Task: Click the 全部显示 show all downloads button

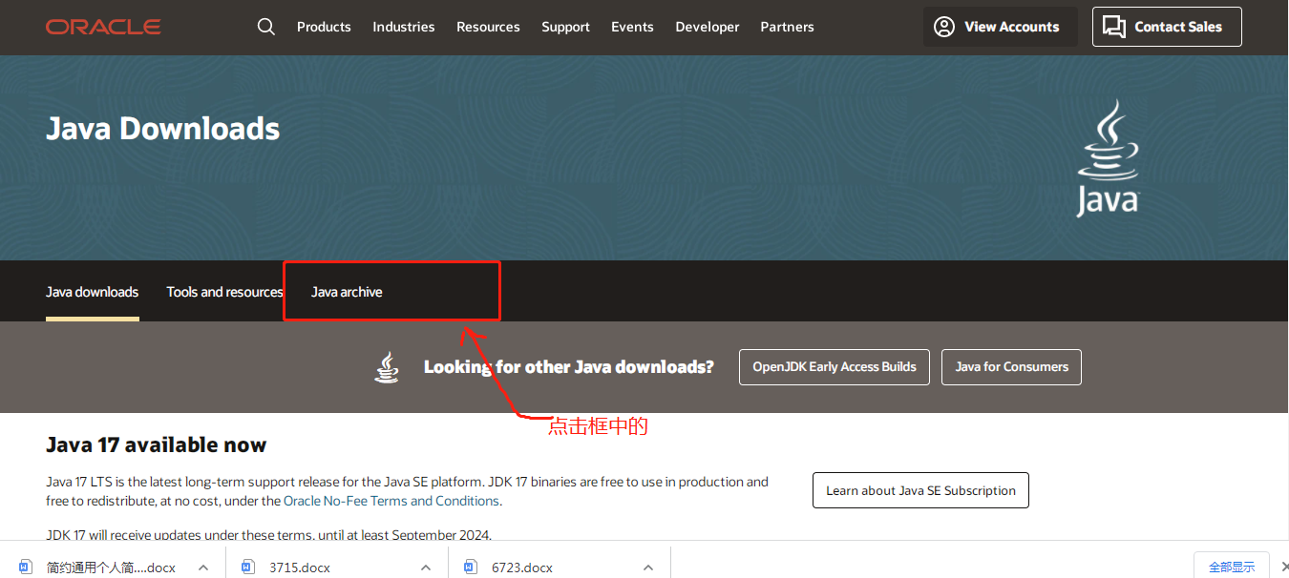Action: click(1232, 567)
